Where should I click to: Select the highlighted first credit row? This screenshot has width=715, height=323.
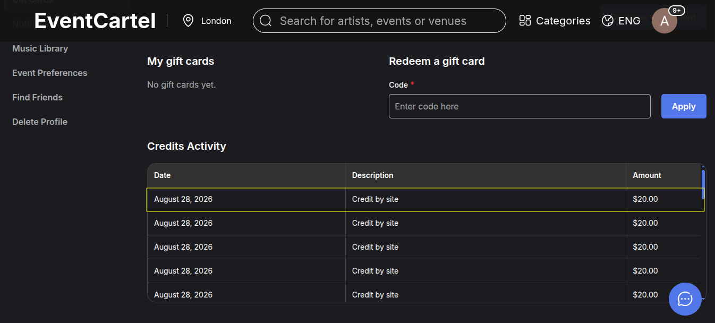[x=425, y=199]
